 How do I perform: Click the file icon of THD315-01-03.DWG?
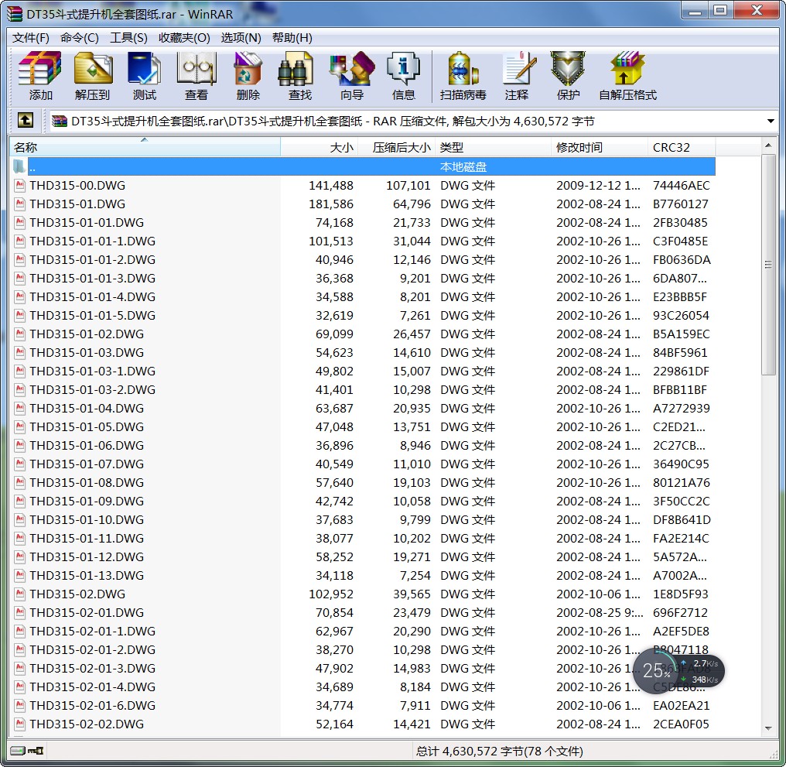click(x=20, y=353)
